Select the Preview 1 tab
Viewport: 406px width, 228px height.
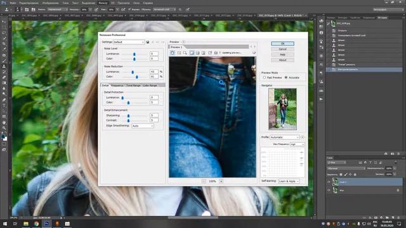click(x=176, y=47)
